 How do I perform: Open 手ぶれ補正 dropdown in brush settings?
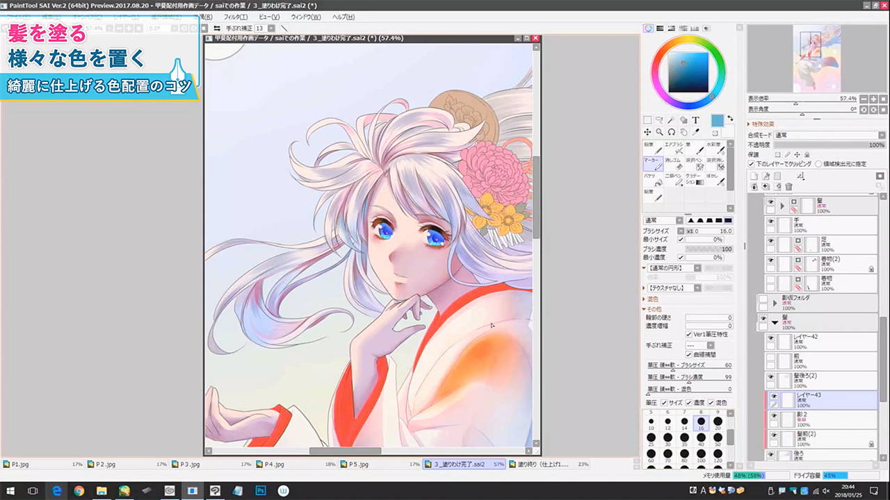pyautogui.click(x=700, y=345)
